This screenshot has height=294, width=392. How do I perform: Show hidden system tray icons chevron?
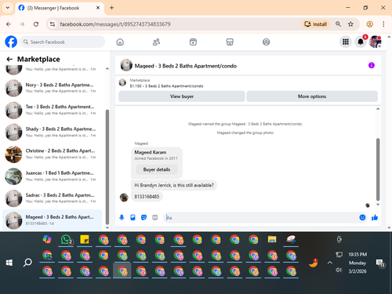coord(330,263)
